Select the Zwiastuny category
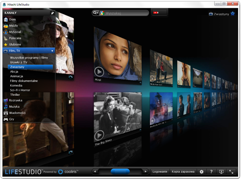 pyautogui.click(x=30, y=67)
